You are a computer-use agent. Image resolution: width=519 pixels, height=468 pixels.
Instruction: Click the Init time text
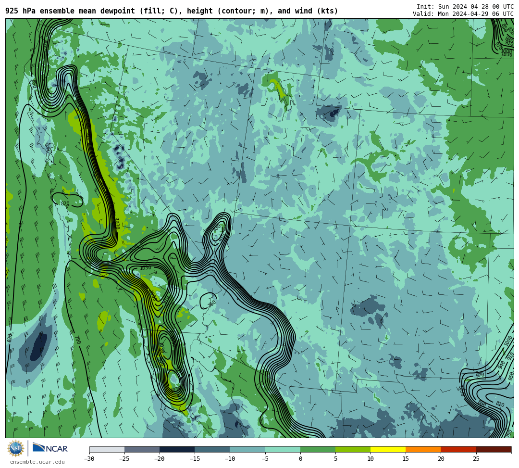[x=465, y=7]
